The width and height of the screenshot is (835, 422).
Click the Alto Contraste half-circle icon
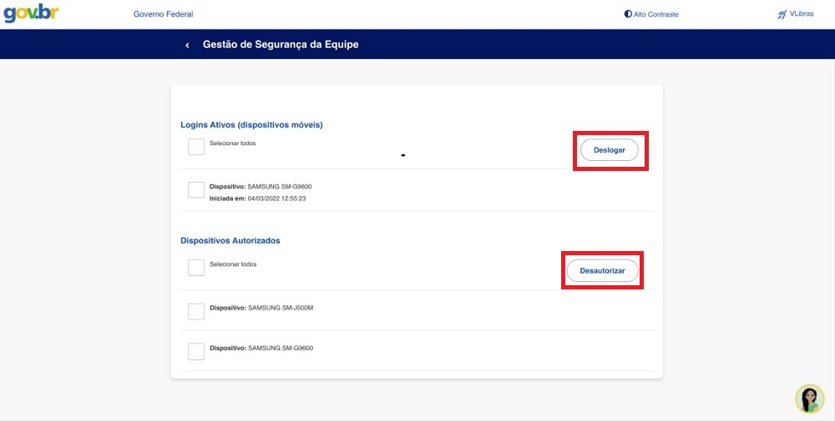tap(628, 14)
